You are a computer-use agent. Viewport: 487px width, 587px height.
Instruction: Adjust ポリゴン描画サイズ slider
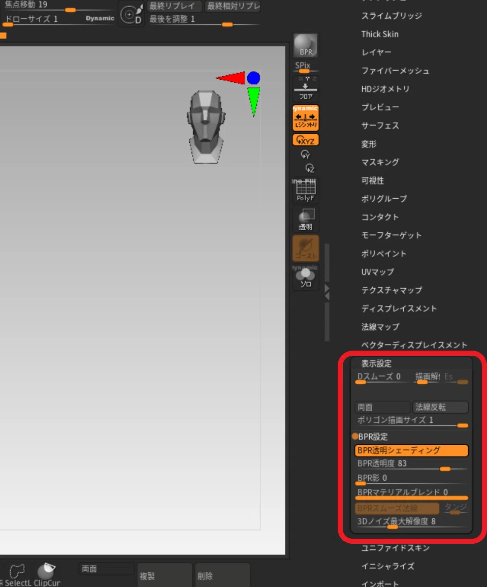point(411,421)
